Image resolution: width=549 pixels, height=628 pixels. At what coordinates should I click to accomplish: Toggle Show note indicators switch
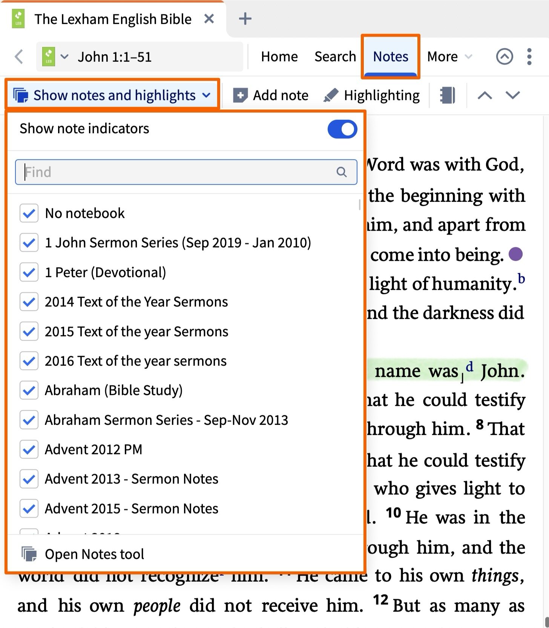[x=342, y=129]
